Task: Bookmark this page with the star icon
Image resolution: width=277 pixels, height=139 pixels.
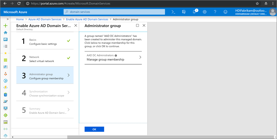Action: pos(257,3)
